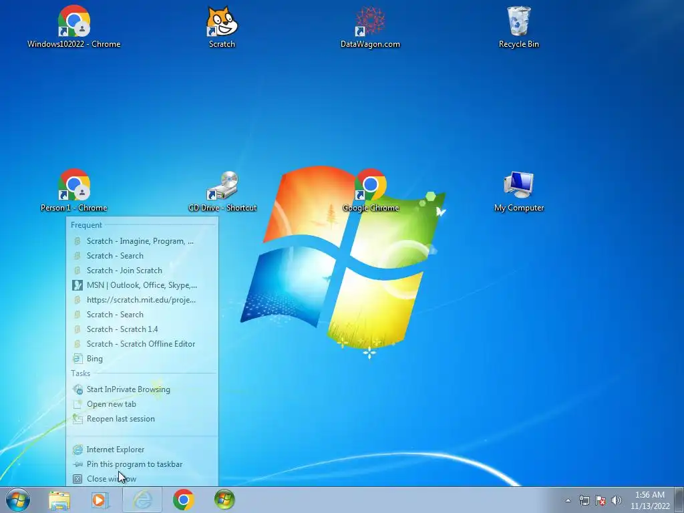684x513 pixels.
Task: Open 'MSN | Outlook, Office, Skype,...' entry
Action: click(142, 285)
